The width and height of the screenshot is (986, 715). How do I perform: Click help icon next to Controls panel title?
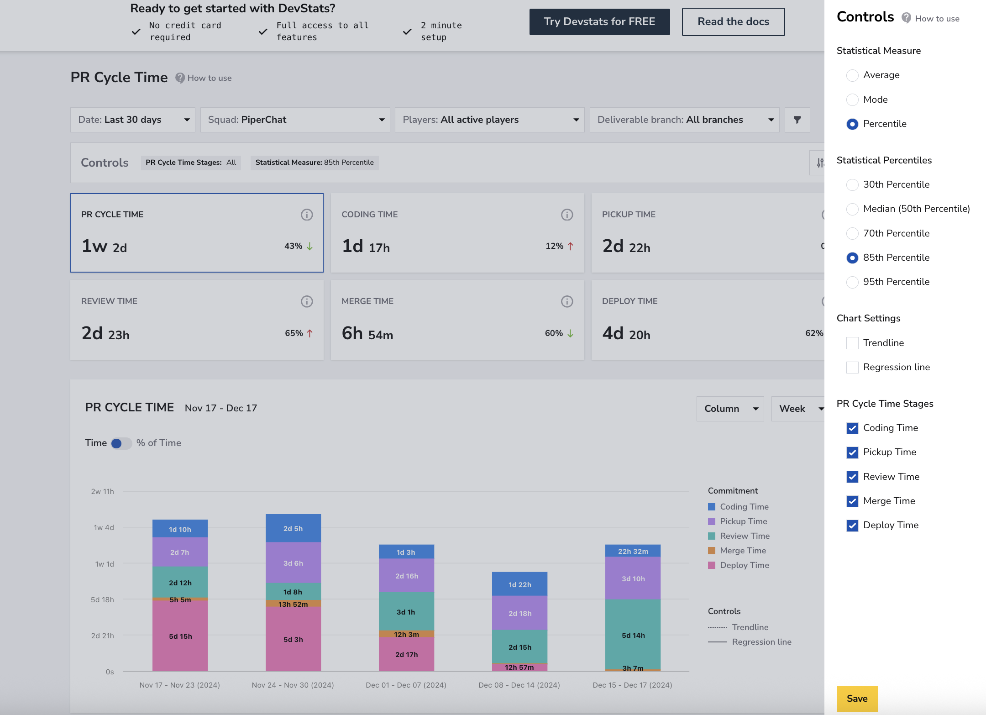coord(907,18)
